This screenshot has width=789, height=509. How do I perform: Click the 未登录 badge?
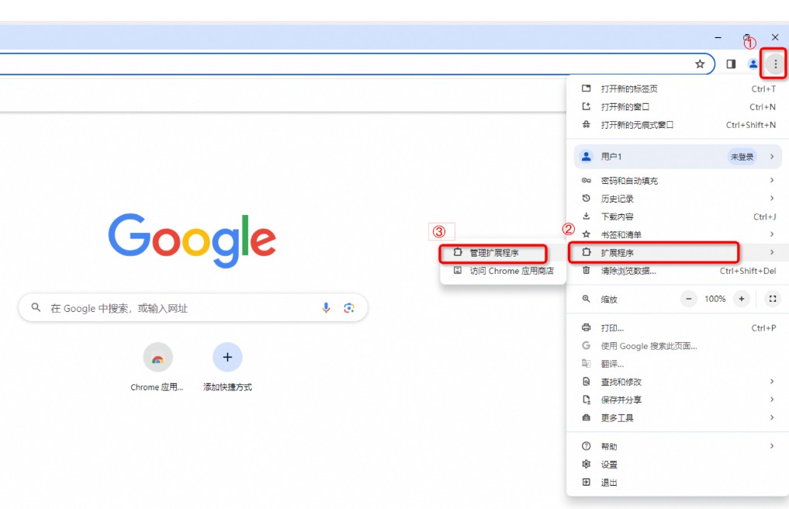click(x=742, y=157)
